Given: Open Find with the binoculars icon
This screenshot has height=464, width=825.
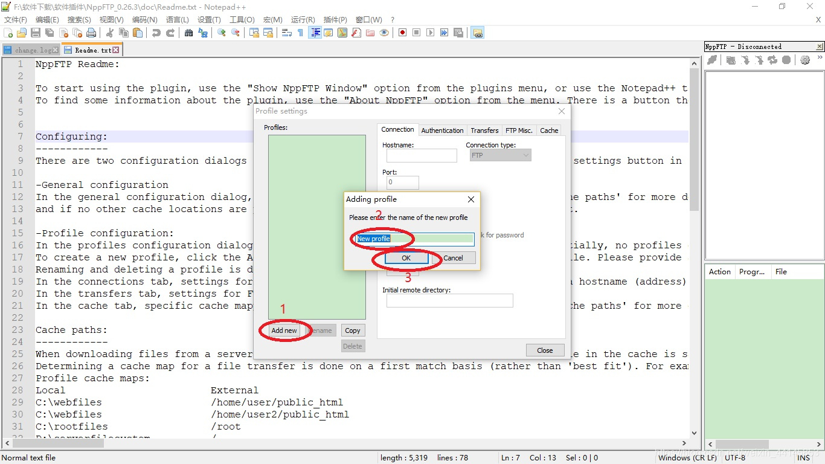Looking at the screenshot, I should tap(188, 33).
